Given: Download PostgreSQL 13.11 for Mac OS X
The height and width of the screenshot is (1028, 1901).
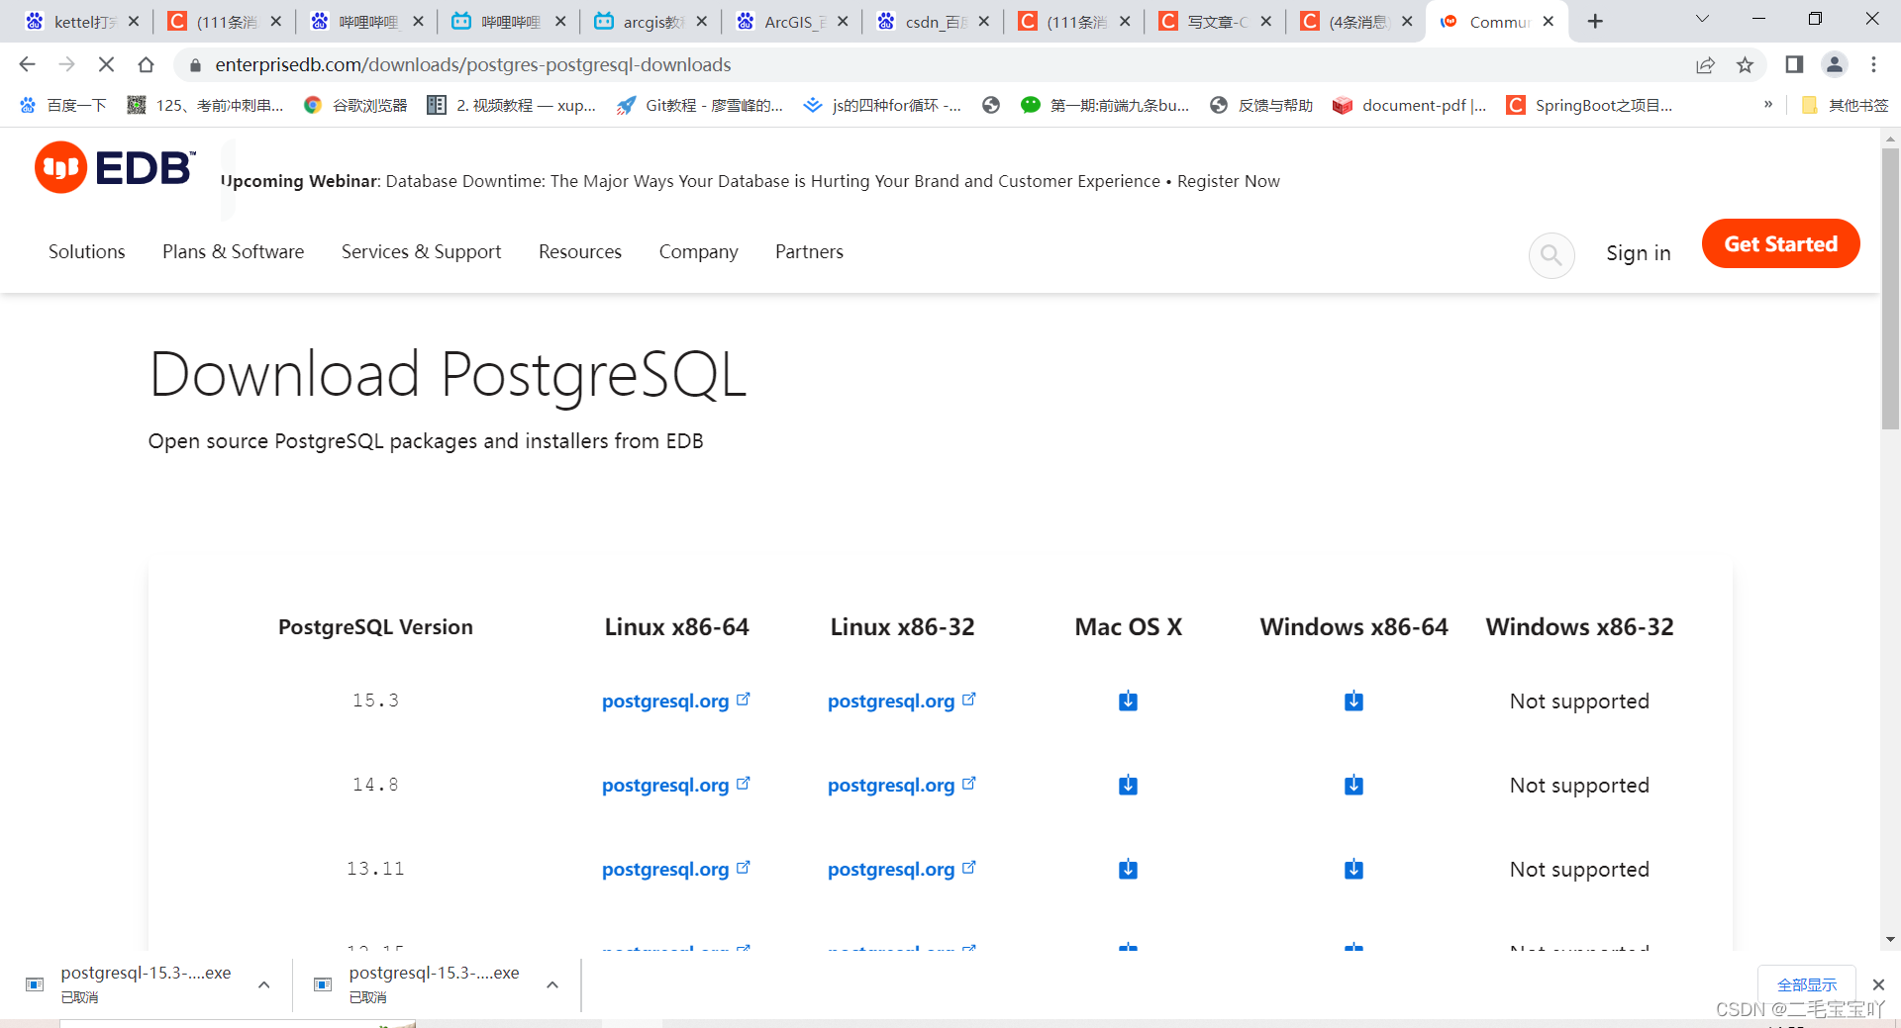Looking at the screenshot, I should tap(1128, 870).
